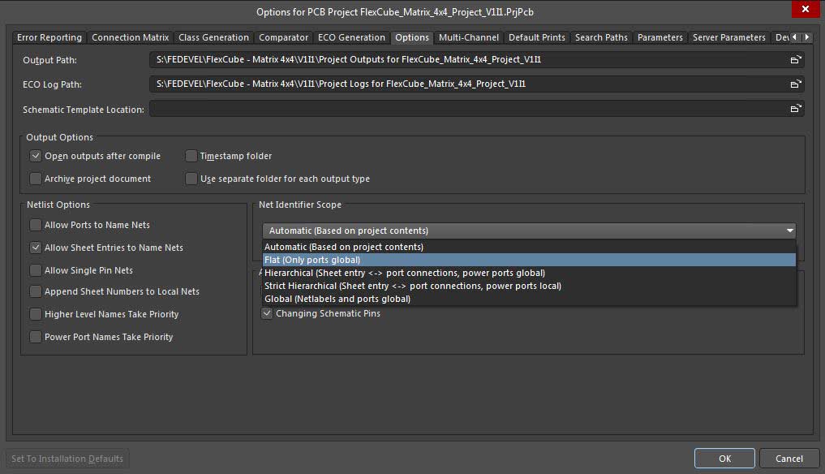The image size is (825, 474).
Task: Enable Allow Ports to Name Nets
Action: 36,225
